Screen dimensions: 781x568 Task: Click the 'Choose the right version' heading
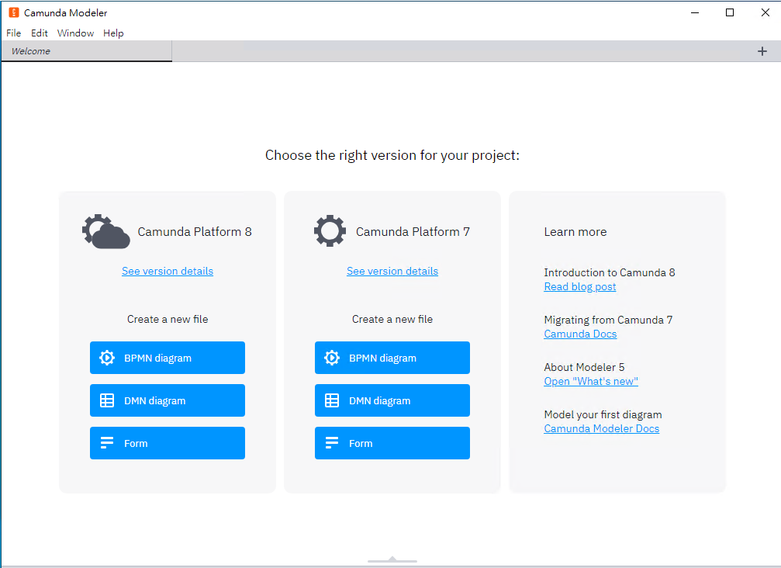click(392, 155)
